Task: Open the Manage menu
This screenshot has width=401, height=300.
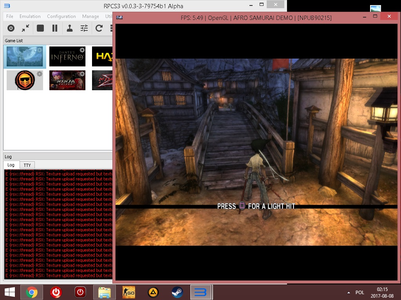Action: (90, 16)
